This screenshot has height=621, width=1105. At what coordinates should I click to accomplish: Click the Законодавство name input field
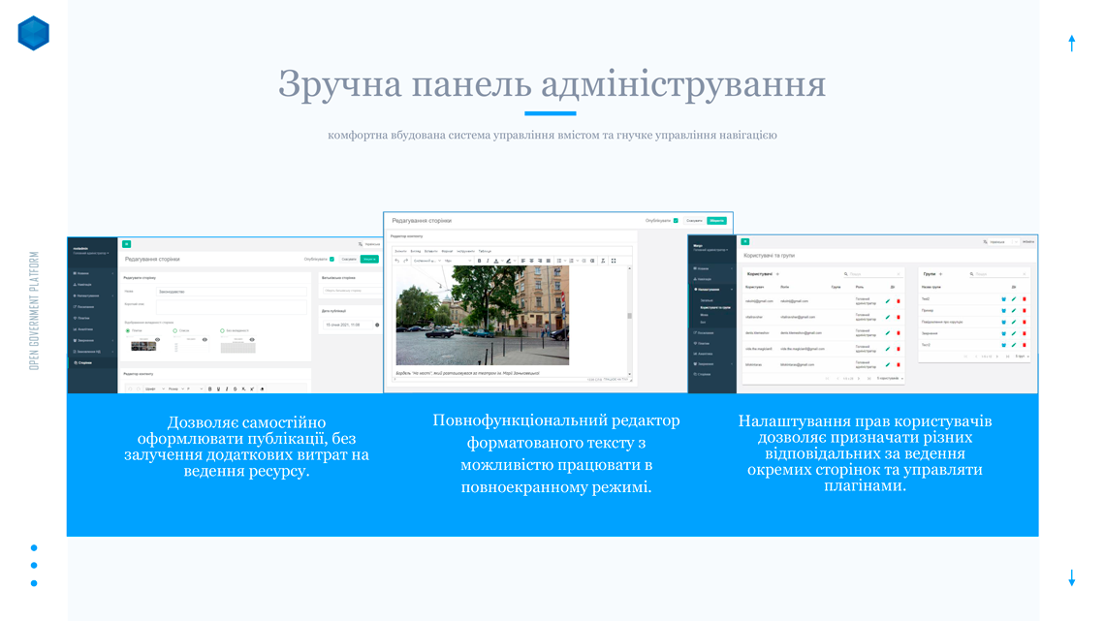pos(232,292)
